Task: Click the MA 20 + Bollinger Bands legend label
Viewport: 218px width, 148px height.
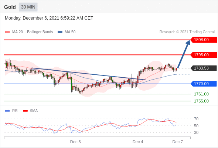Action: [33, 32]
